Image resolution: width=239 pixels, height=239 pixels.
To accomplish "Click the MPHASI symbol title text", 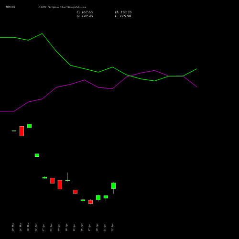I will pos(11,7).
